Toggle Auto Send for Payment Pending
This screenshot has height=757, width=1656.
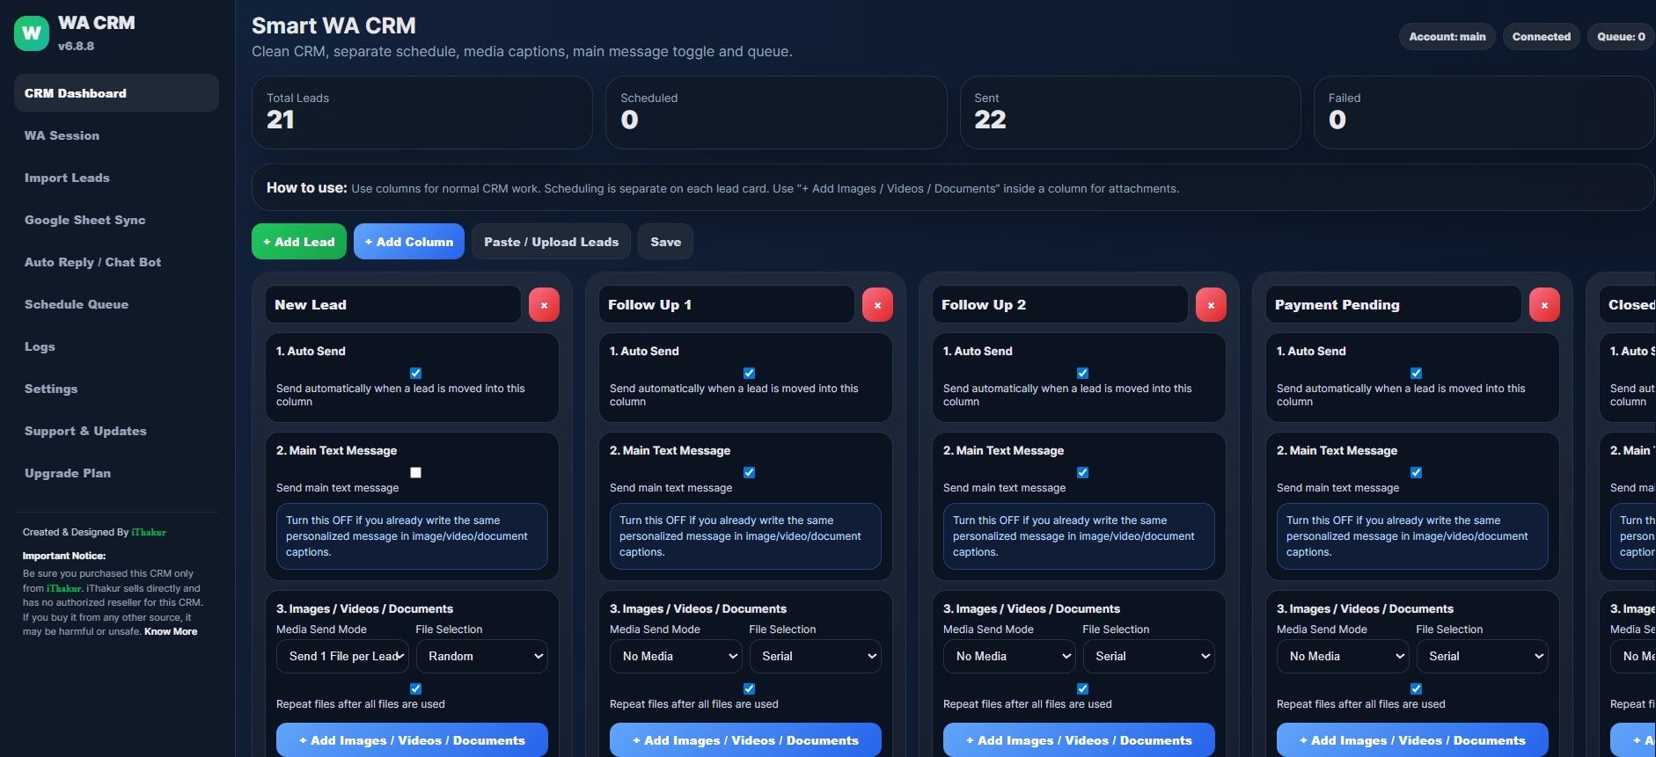pos(1417,373)
